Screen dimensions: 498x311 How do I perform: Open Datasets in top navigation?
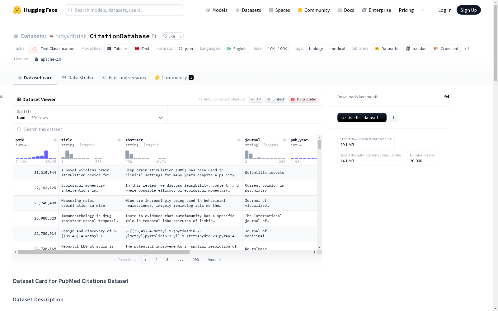tap(248, 10)
